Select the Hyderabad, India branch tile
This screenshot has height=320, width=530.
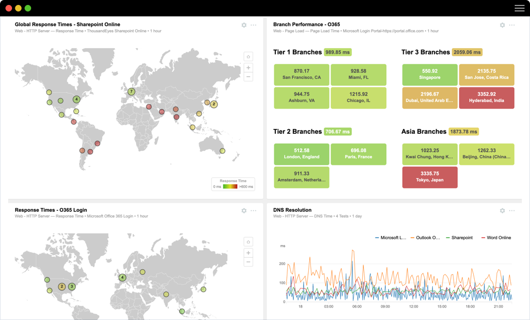(x=486, y=98)
